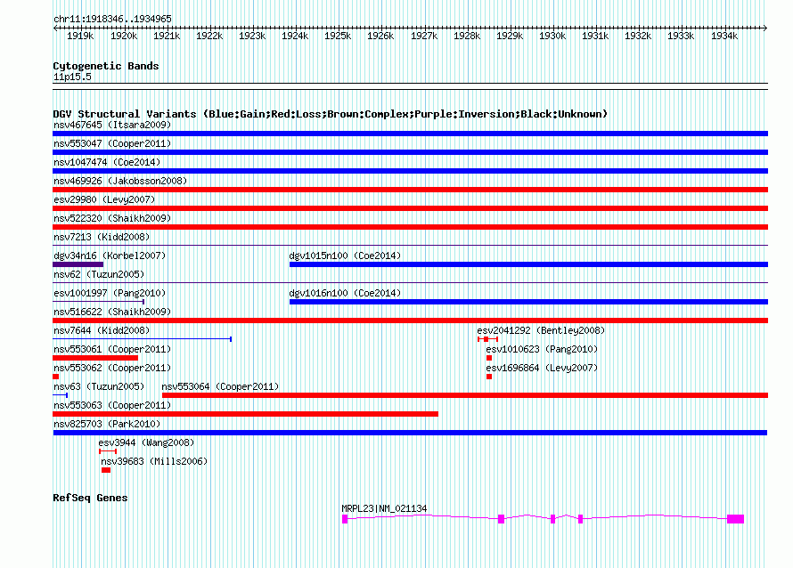Click the RefSeq Genes track title

[x=90, y=498]
